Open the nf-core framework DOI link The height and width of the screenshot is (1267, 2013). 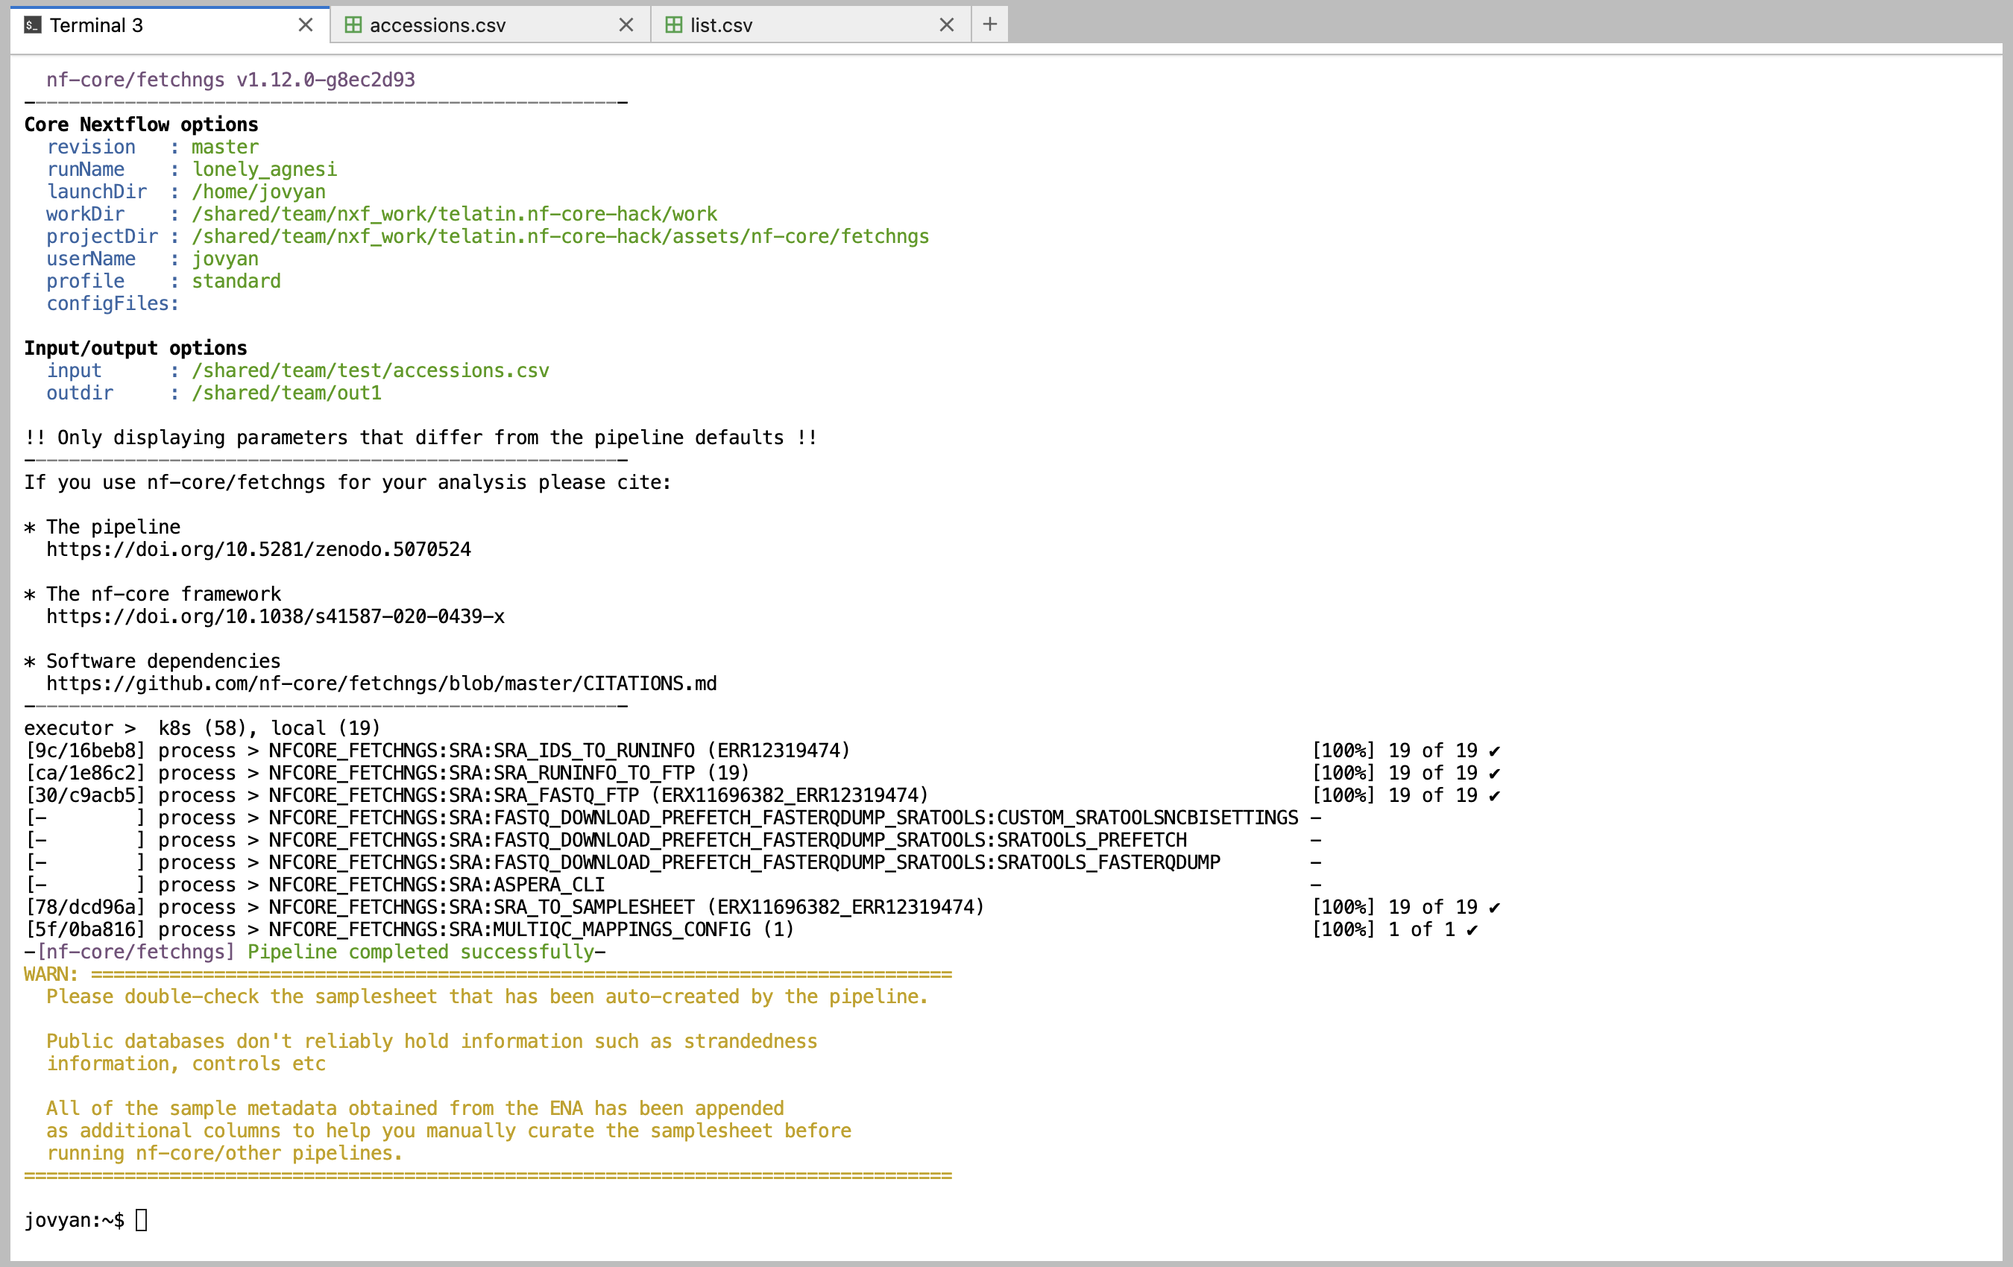pos(276,617)
